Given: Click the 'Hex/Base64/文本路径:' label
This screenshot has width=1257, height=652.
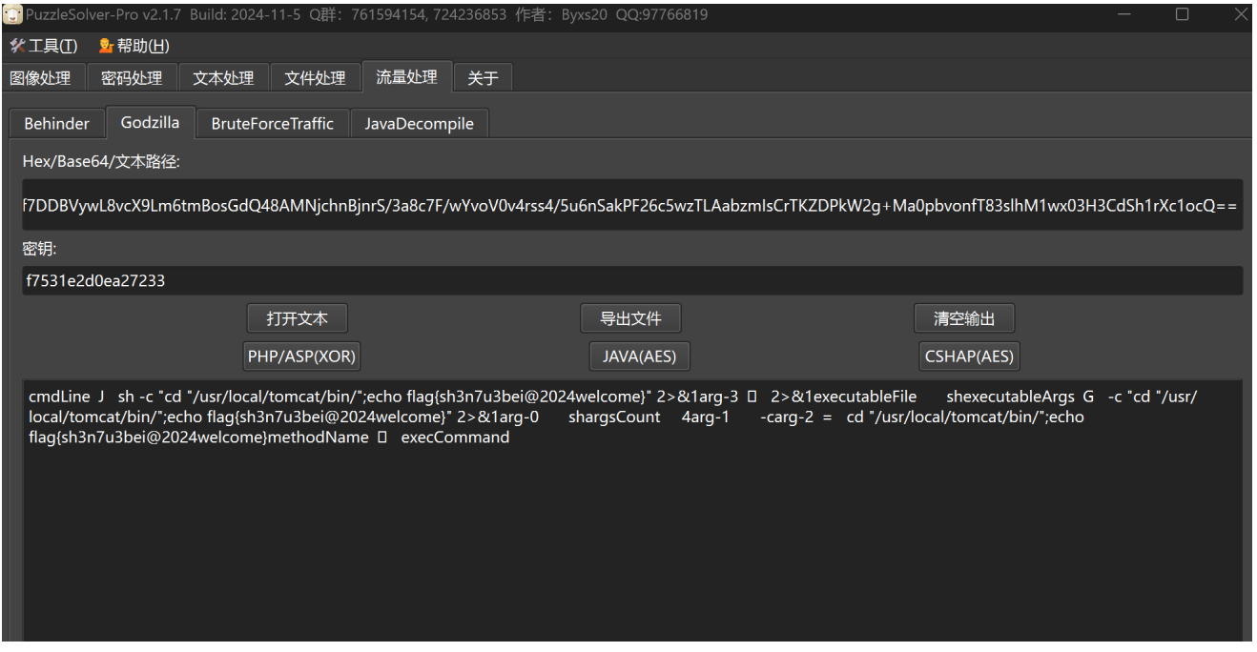Looking at the screenshot, I should point(101,162).
